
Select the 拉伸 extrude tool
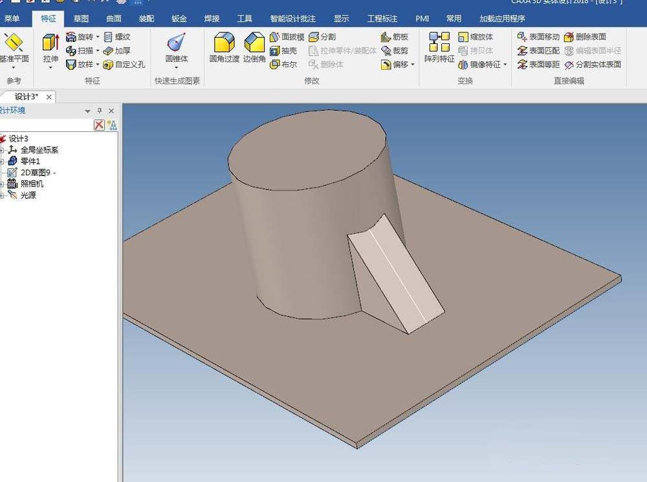point(50,47)
